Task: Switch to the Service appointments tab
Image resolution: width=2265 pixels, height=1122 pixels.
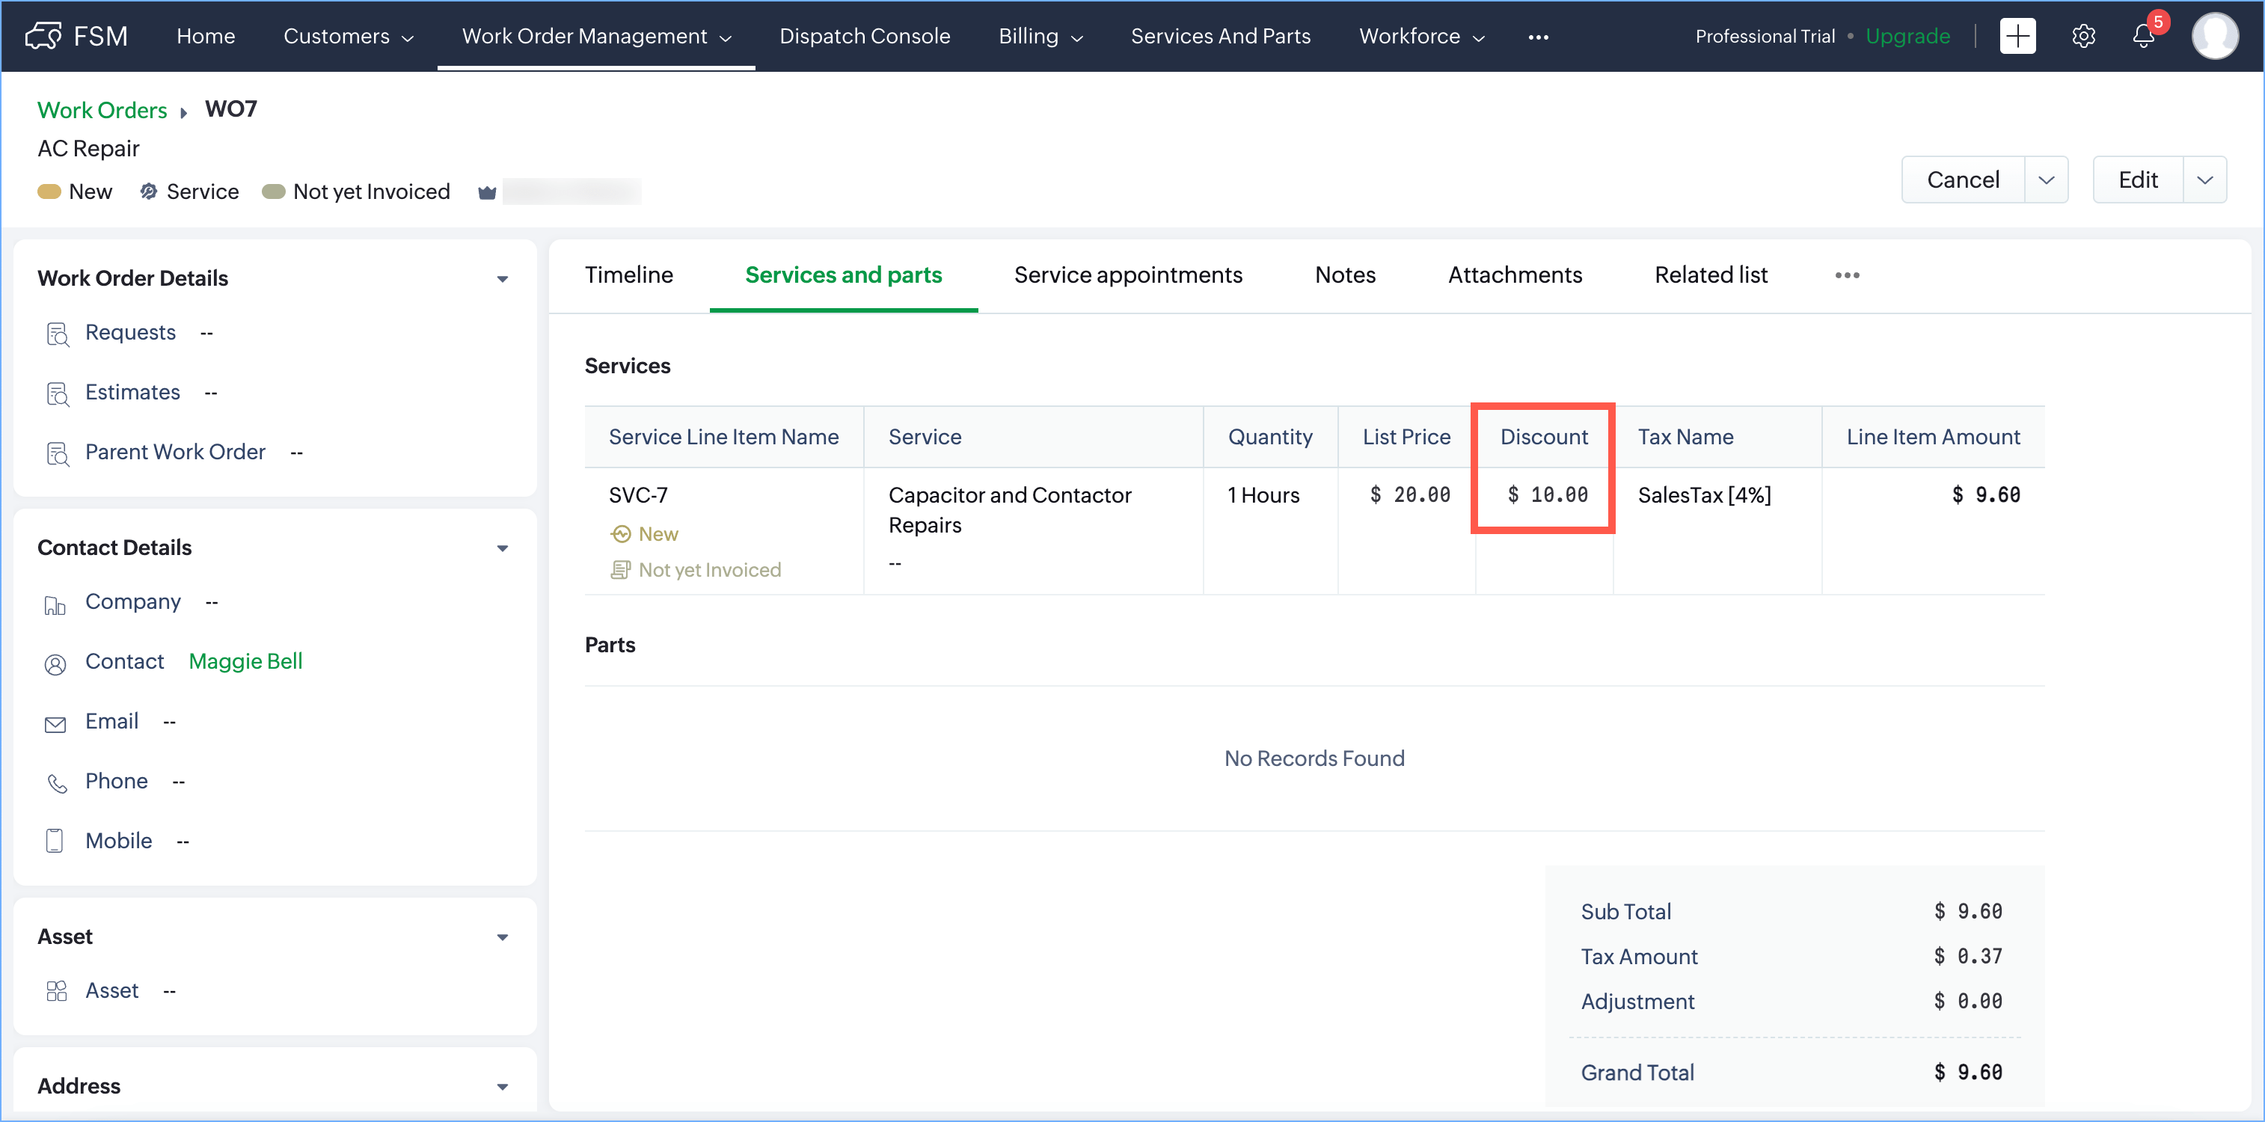Action: [x=1127, y=275]
